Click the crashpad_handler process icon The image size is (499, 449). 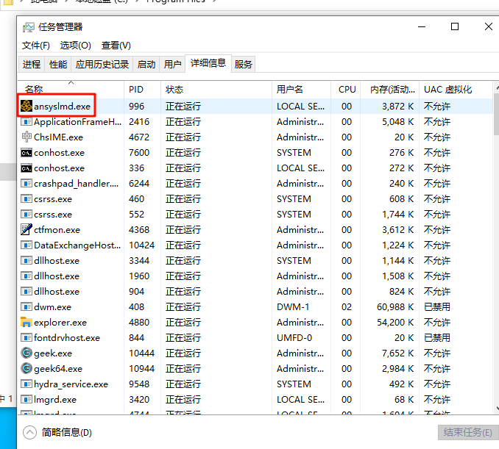tap(26, 184)
